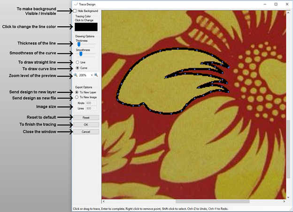Select the Line drawing option

pos(77,62)
